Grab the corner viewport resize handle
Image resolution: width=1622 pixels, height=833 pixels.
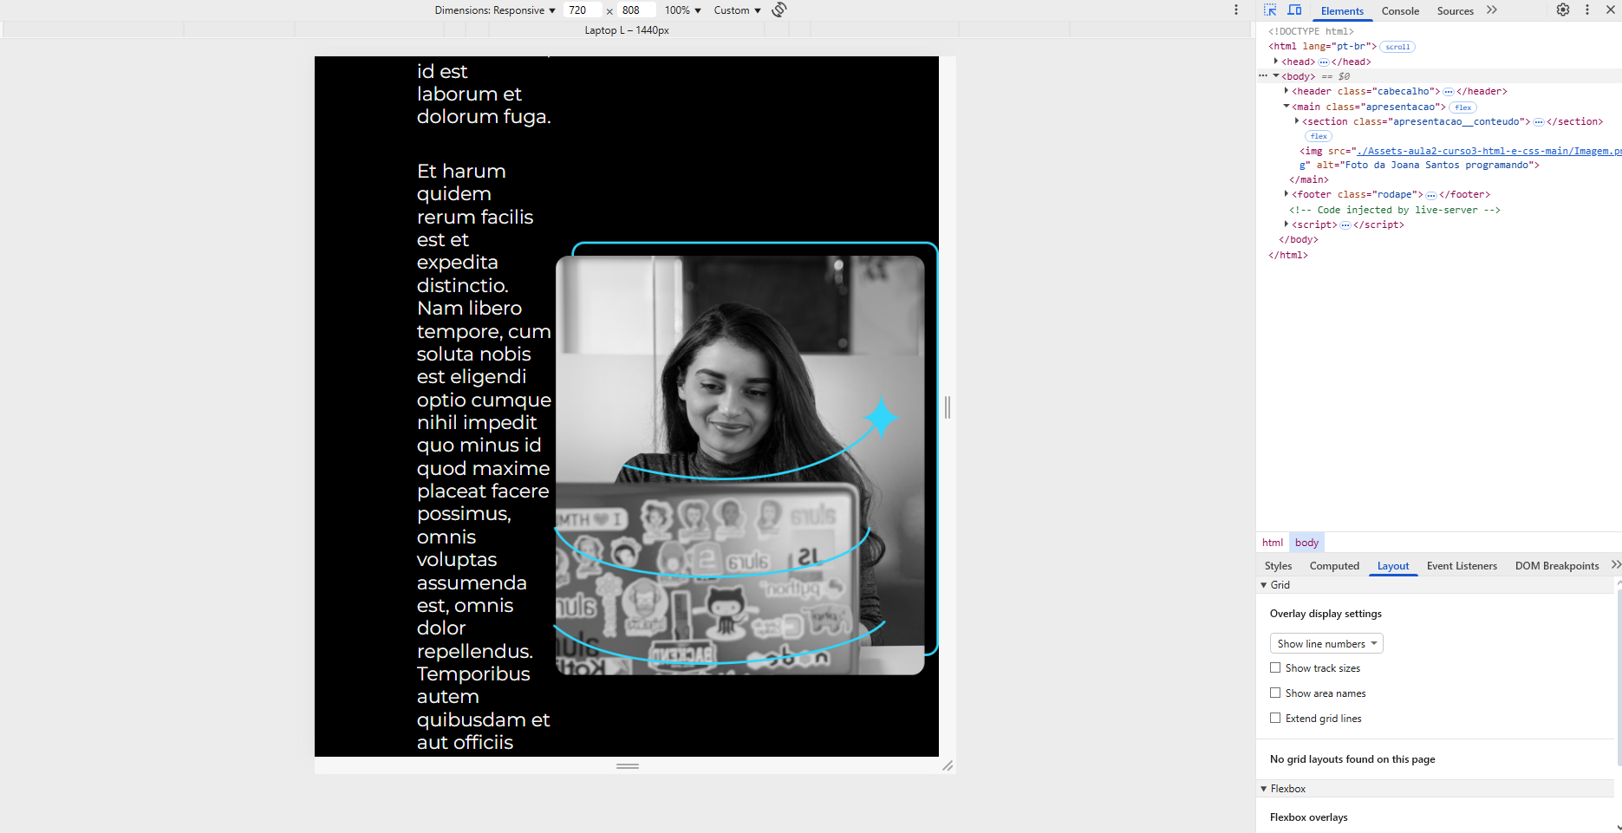point(948,766)
